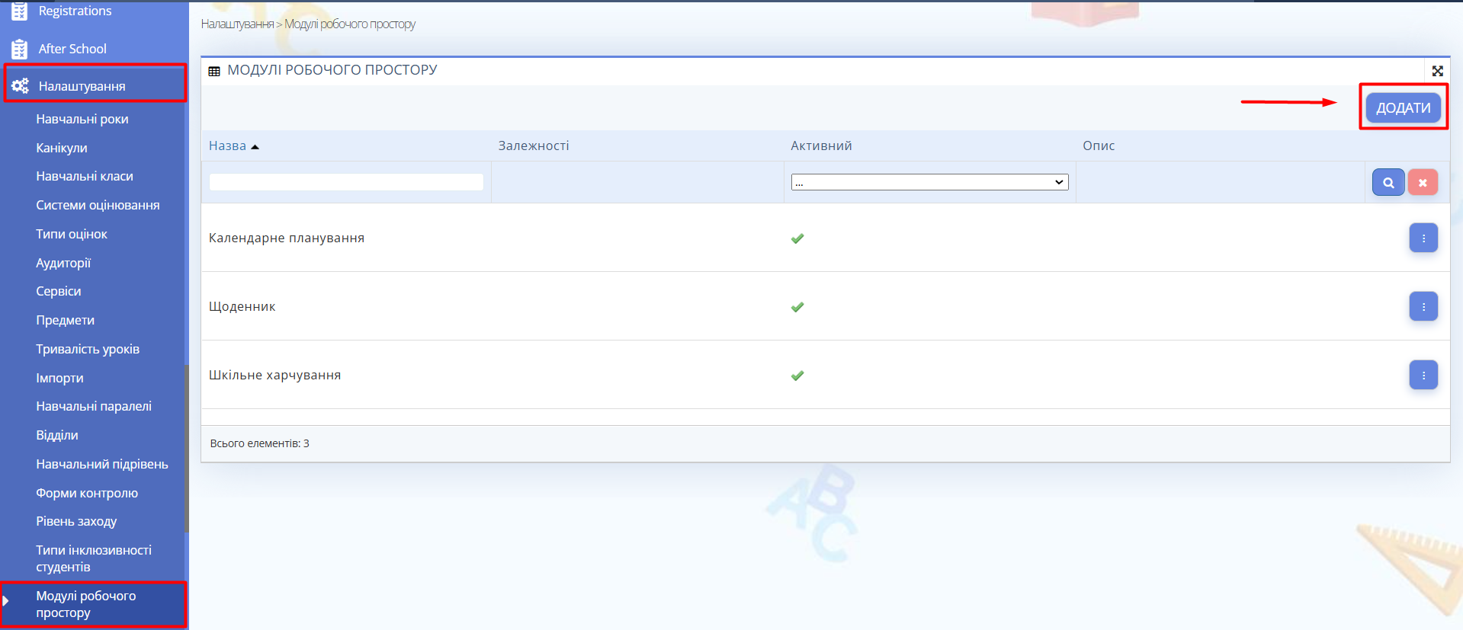
Task: Click the active checkmark for Календарне планування
Action: [x=797, y=238]
